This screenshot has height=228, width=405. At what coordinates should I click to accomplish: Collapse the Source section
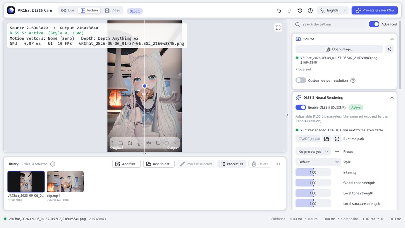click(x=392, y=39)
